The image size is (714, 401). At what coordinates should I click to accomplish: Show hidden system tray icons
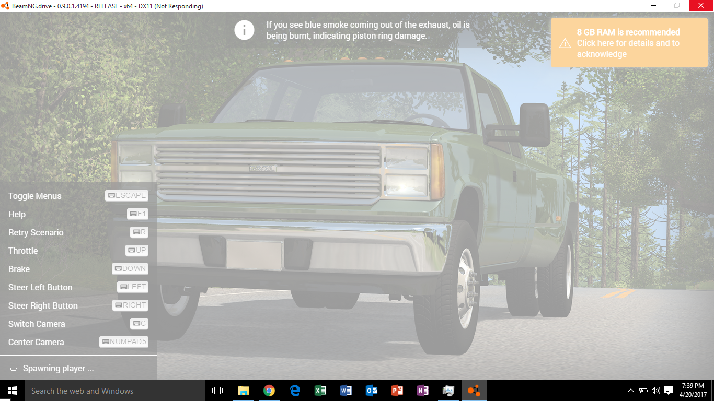tap(631, 391)
